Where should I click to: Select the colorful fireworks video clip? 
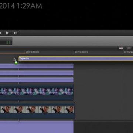37,92
